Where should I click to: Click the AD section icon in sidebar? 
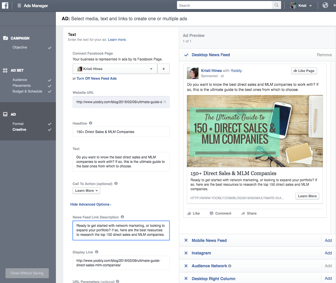(5, 114)
